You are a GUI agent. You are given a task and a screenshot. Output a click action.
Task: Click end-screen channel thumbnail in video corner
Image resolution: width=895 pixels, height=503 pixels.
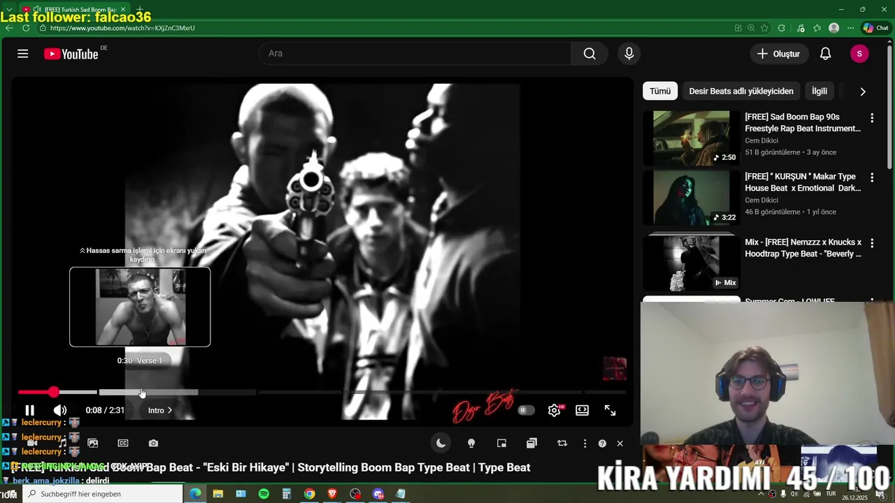(615, 369)
